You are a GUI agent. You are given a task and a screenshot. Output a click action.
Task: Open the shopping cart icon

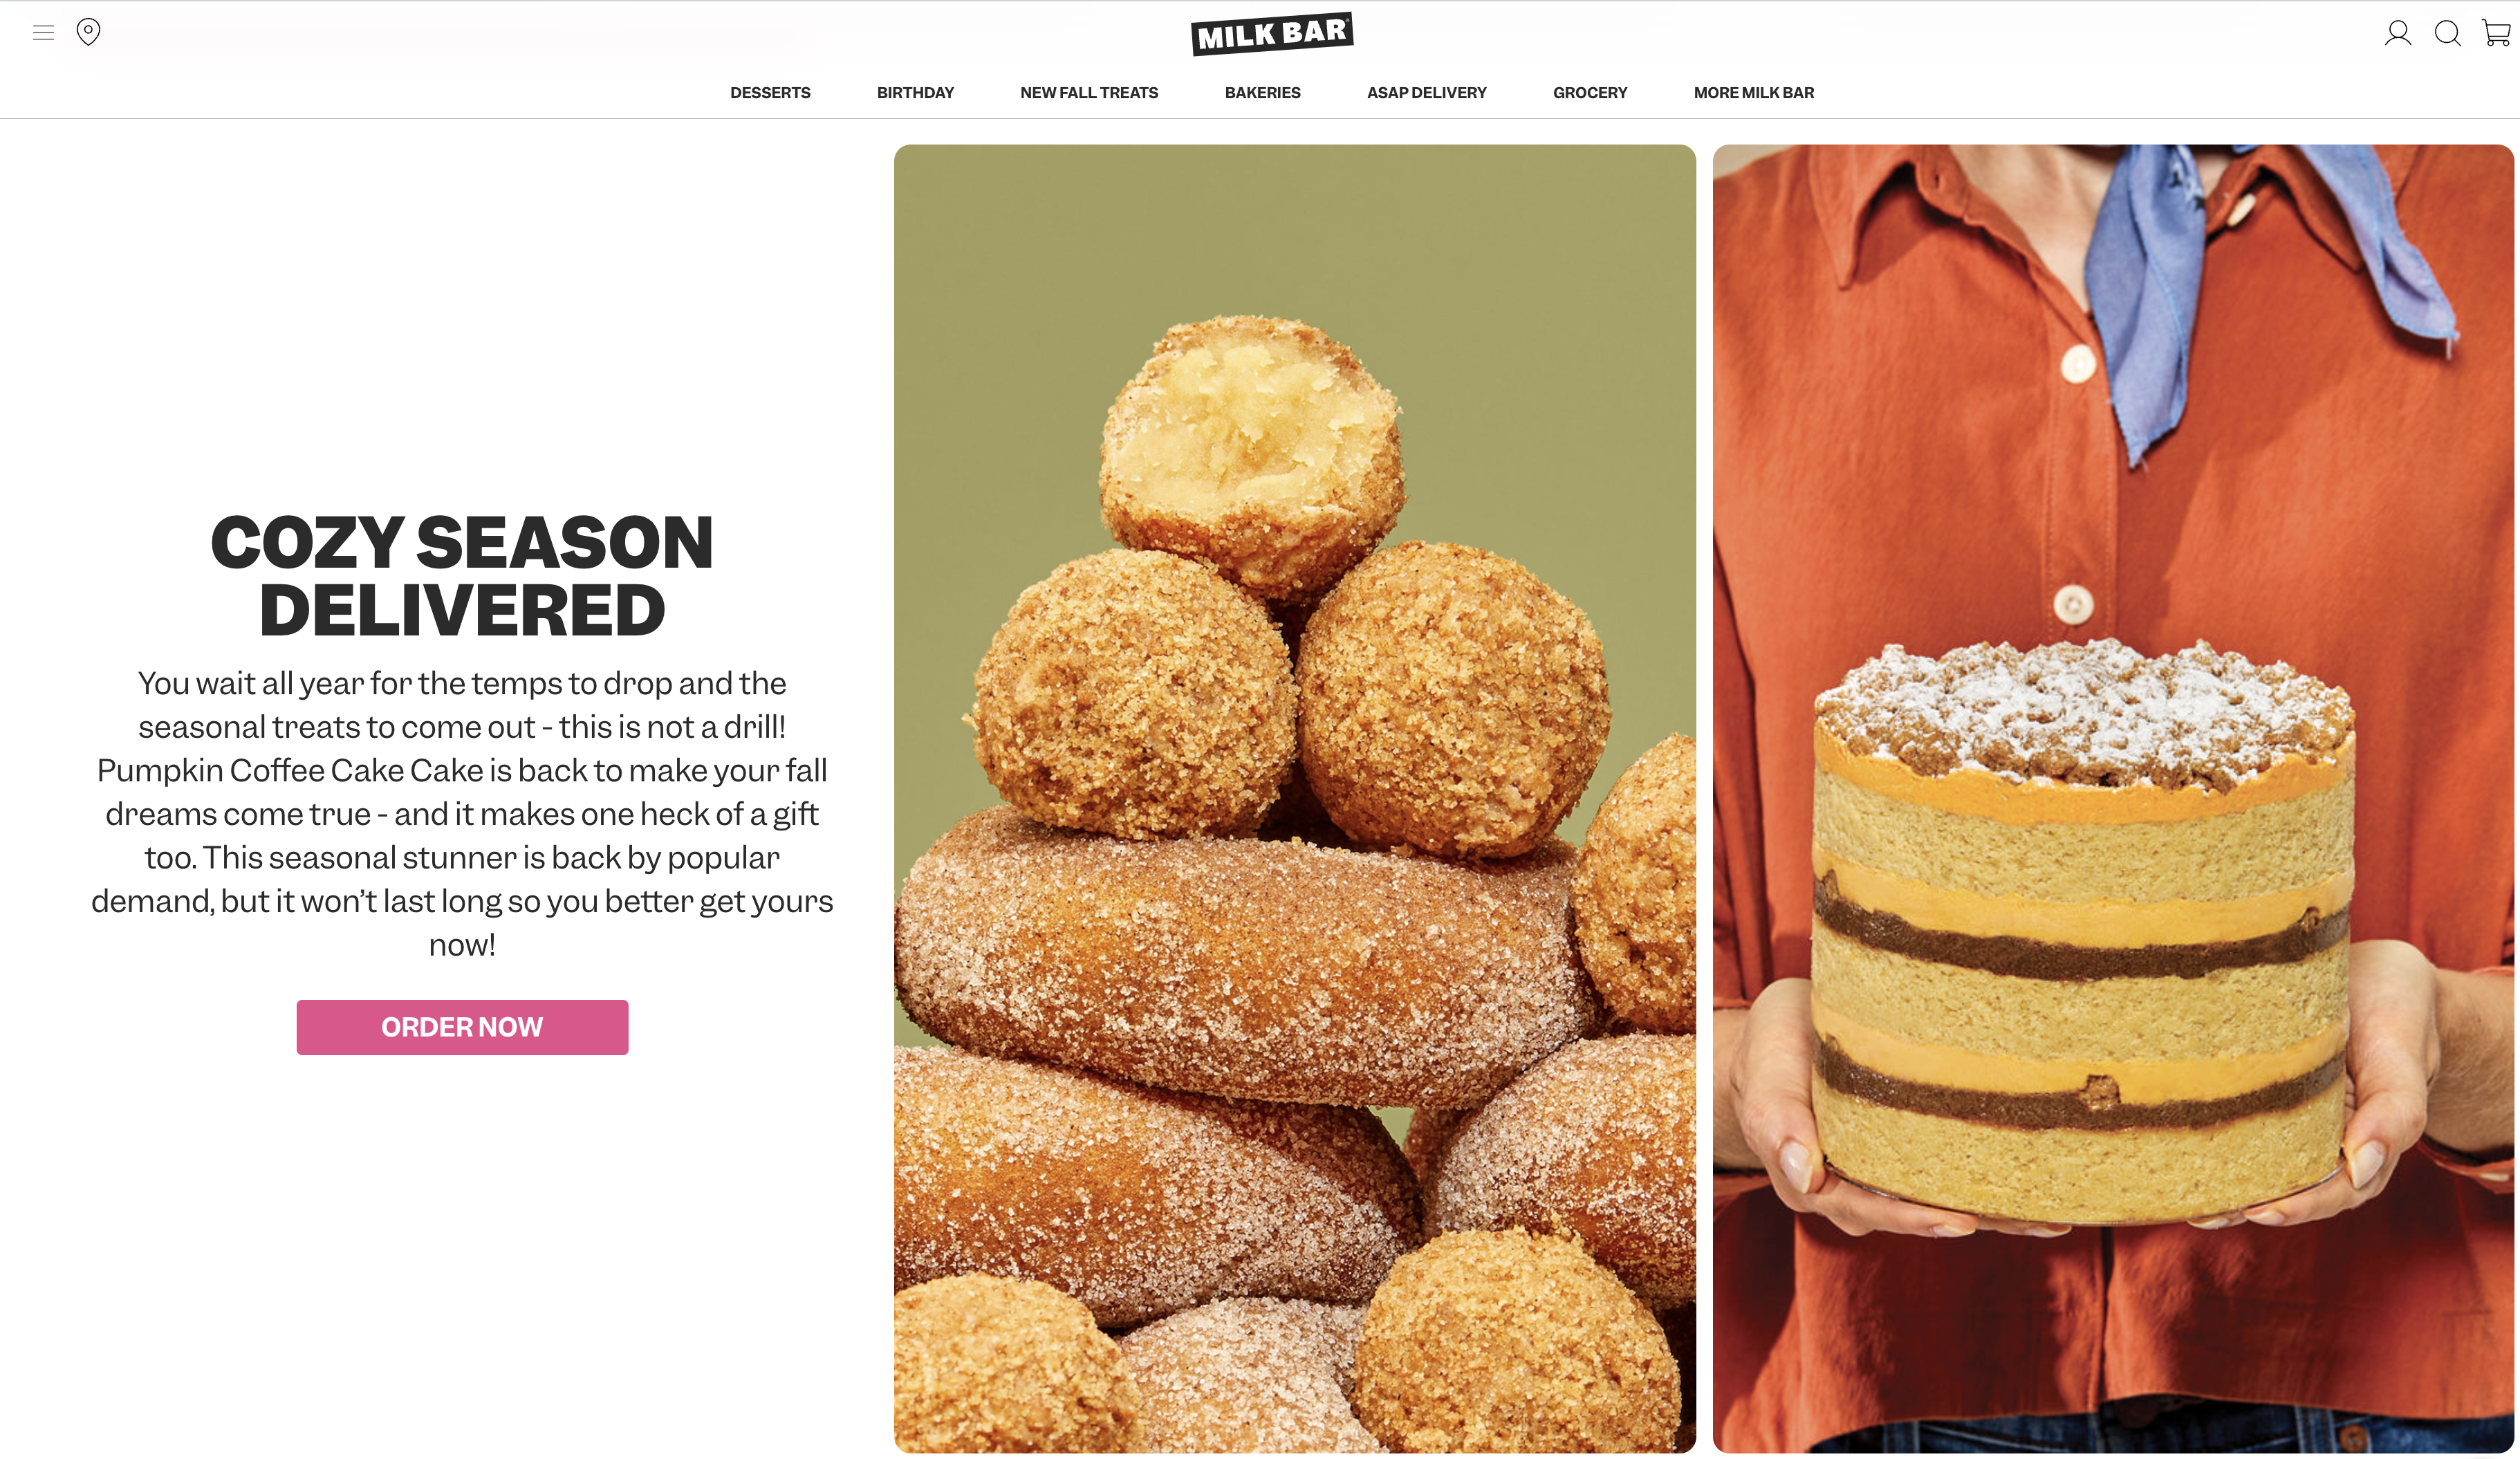click(2496, 33)
